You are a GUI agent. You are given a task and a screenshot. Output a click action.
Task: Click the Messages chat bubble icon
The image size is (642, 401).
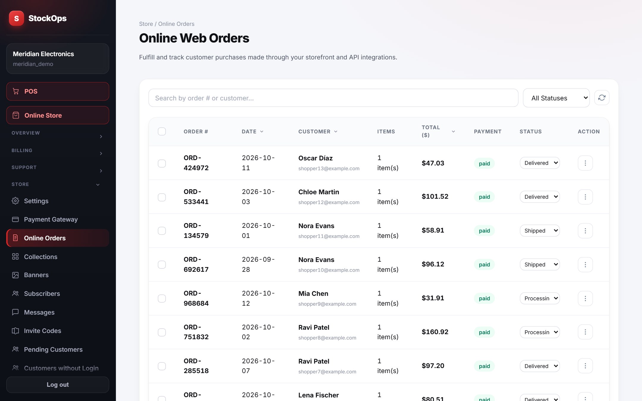[15, 312]
